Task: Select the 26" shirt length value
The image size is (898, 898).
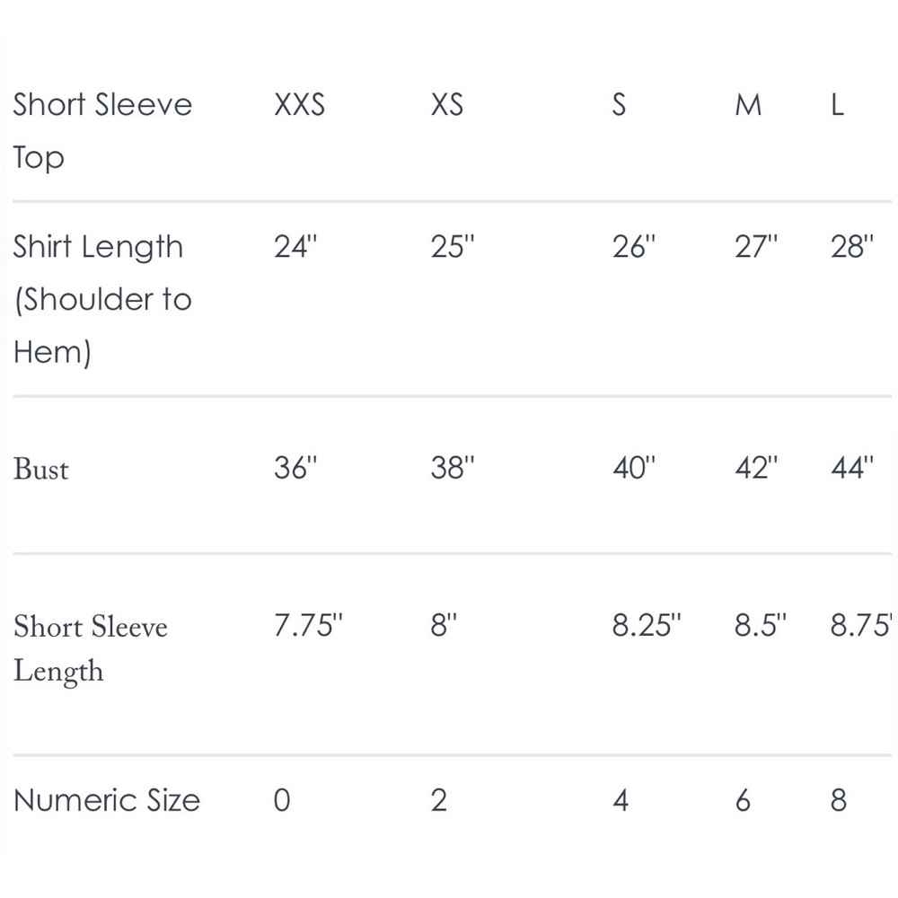Action: click(x=633, y=247)
